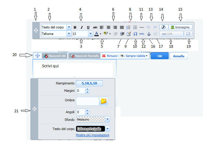Open the Sfondo Nessuno dropdown
Image resolution: width=215 pixels, height=149 pixels.
[107, 119]
